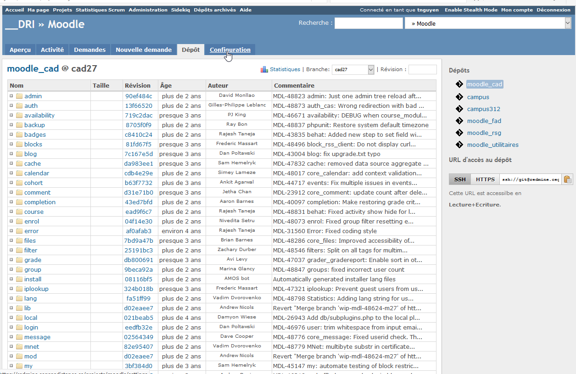Expand the auth folder tree node
Screen dimensions: 576x374
(11, 106)
